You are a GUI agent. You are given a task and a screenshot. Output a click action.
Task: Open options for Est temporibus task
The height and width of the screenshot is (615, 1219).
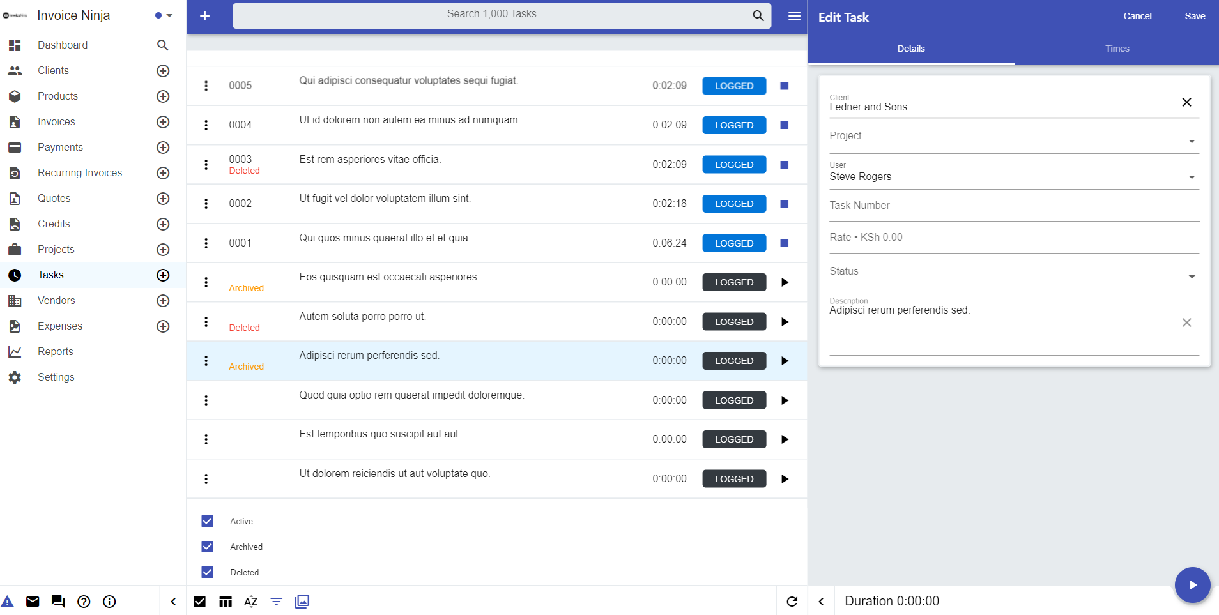coord(206,439)
